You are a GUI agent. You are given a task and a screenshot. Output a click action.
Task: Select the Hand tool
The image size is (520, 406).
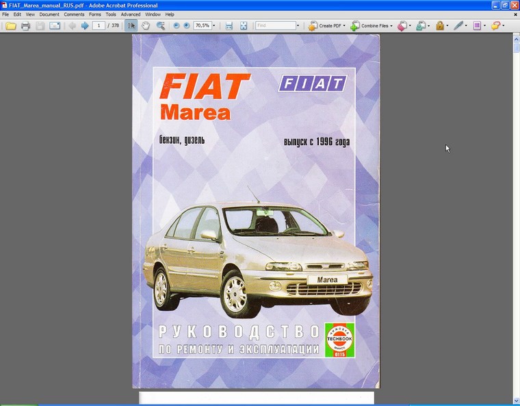146,26
